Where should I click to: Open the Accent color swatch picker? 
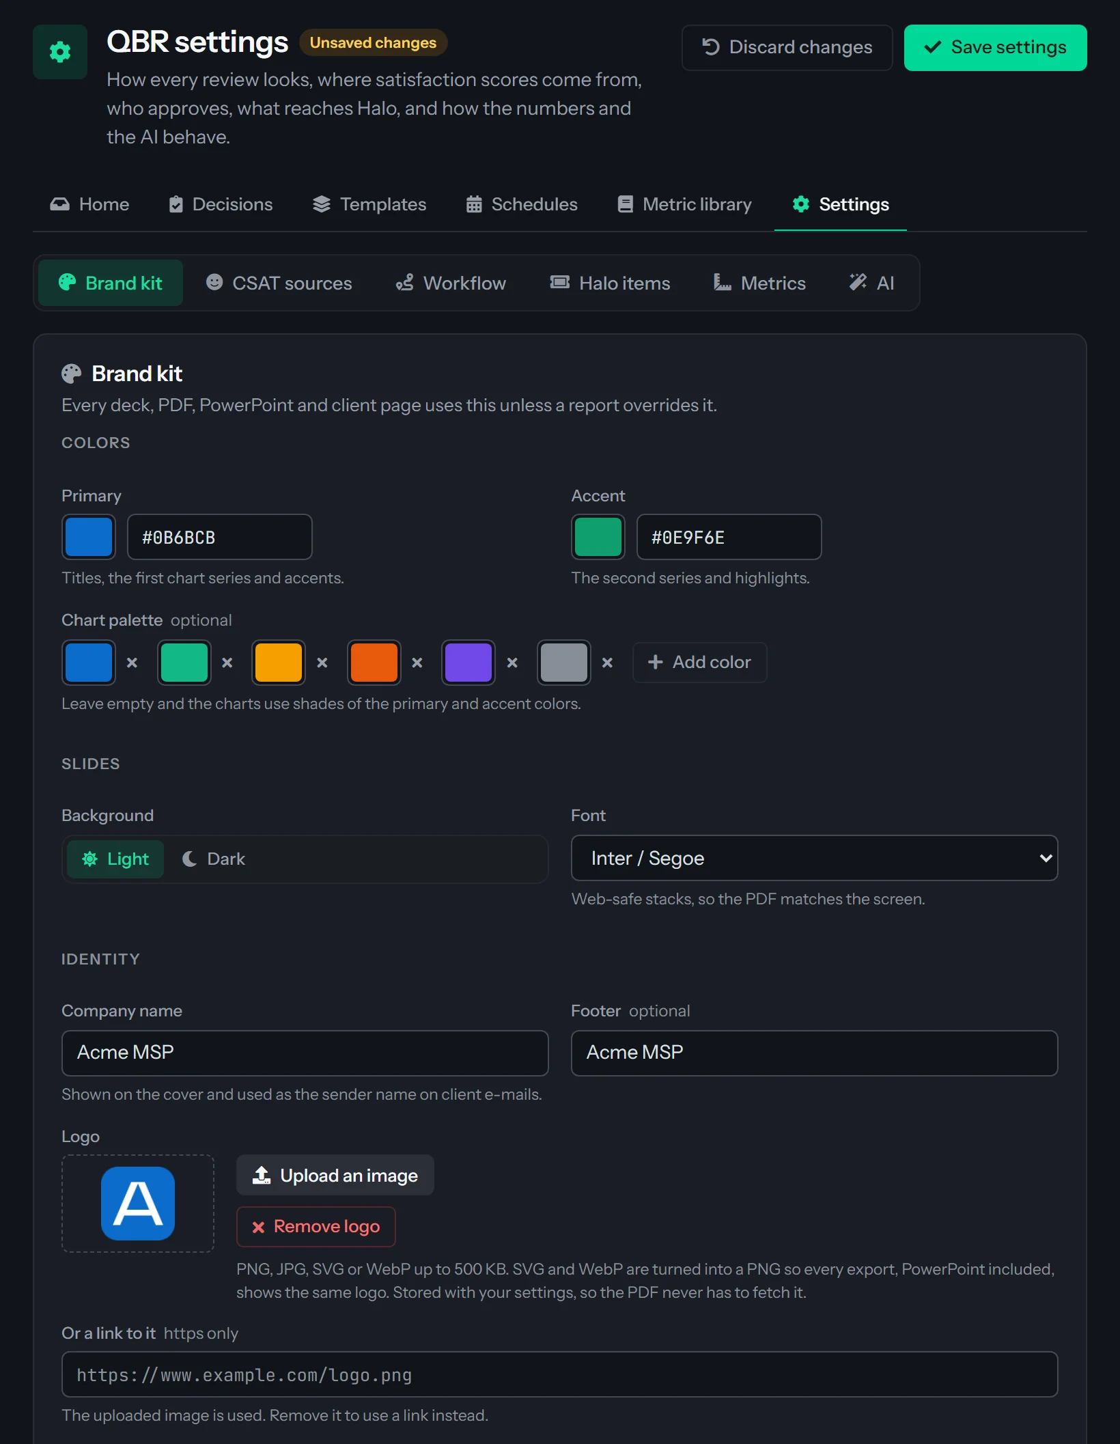coord(598,537)
